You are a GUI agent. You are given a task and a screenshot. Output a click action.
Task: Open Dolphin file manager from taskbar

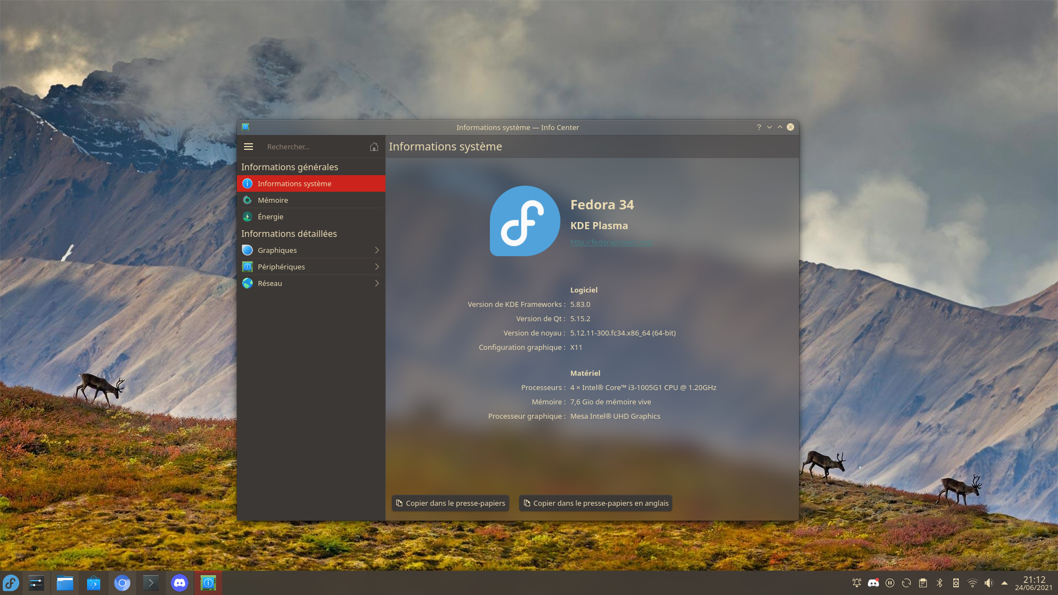click(x=65, y=583)
